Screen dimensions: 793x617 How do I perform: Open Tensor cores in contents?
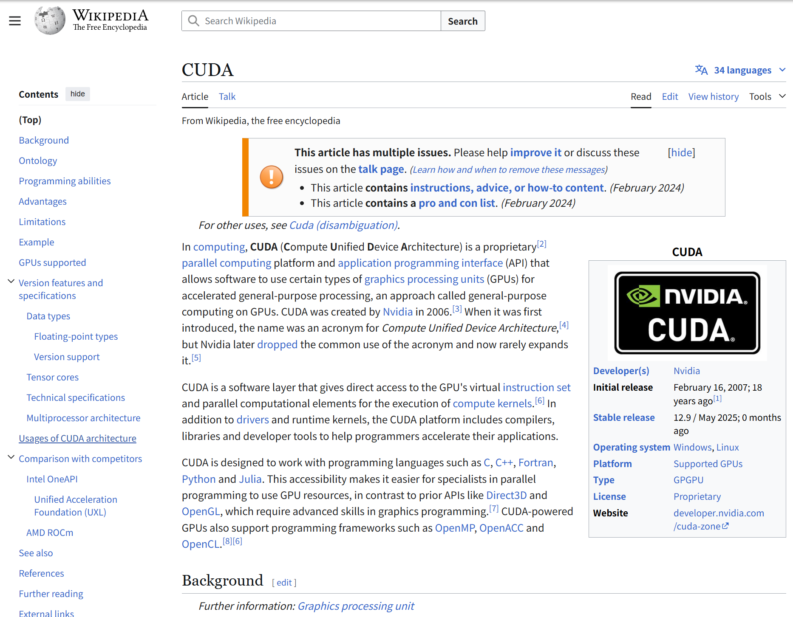(53, 377)
